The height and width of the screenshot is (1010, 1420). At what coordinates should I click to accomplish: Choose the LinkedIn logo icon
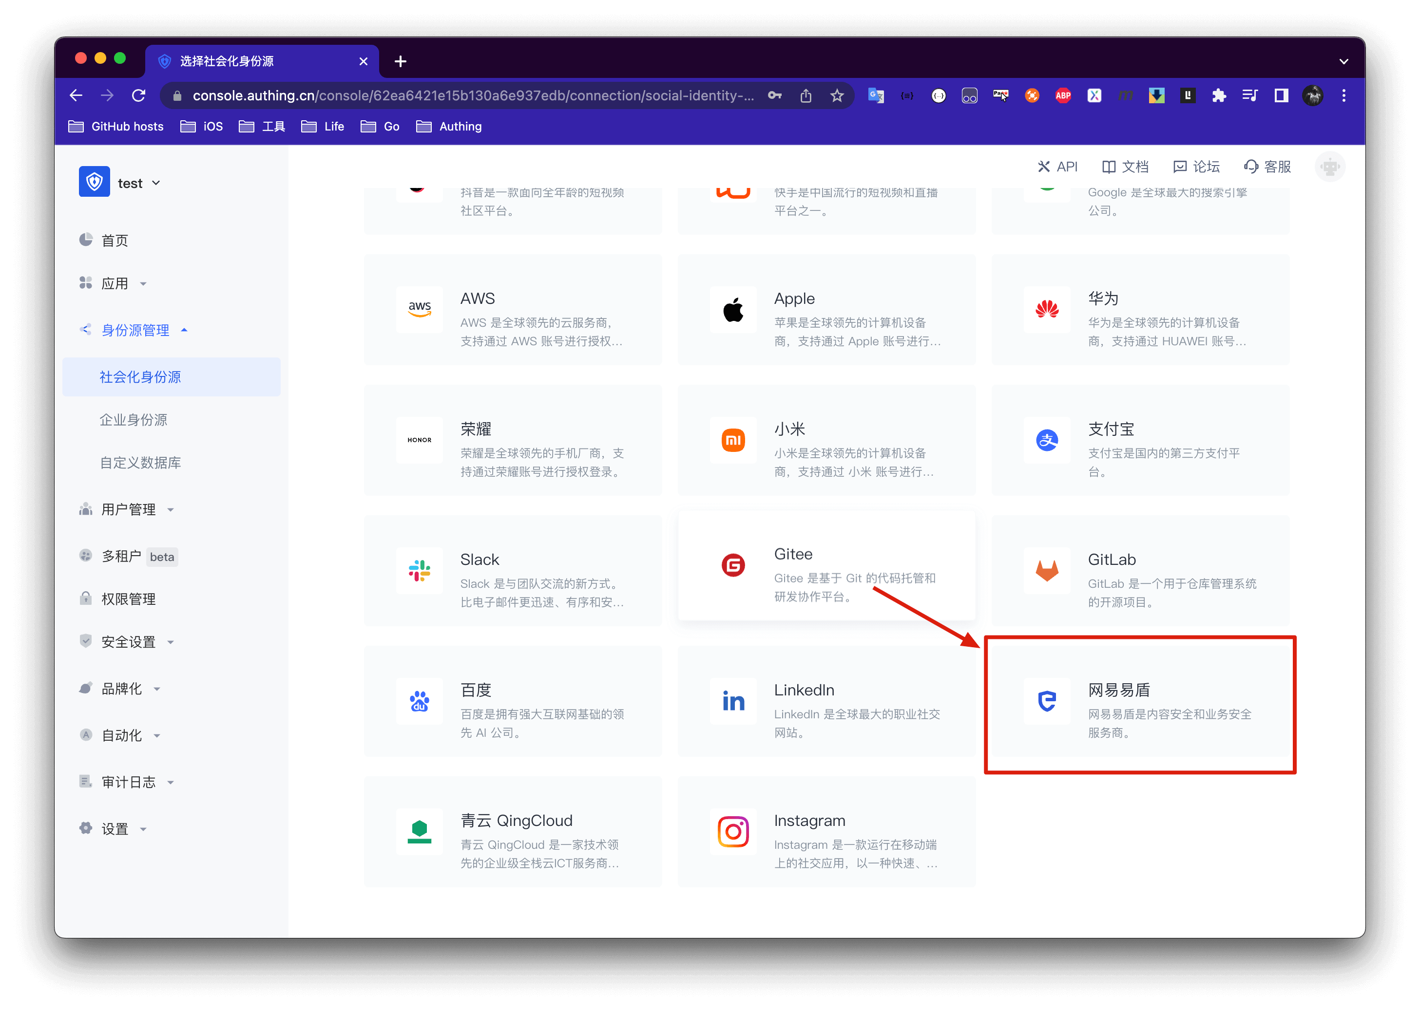733,701
